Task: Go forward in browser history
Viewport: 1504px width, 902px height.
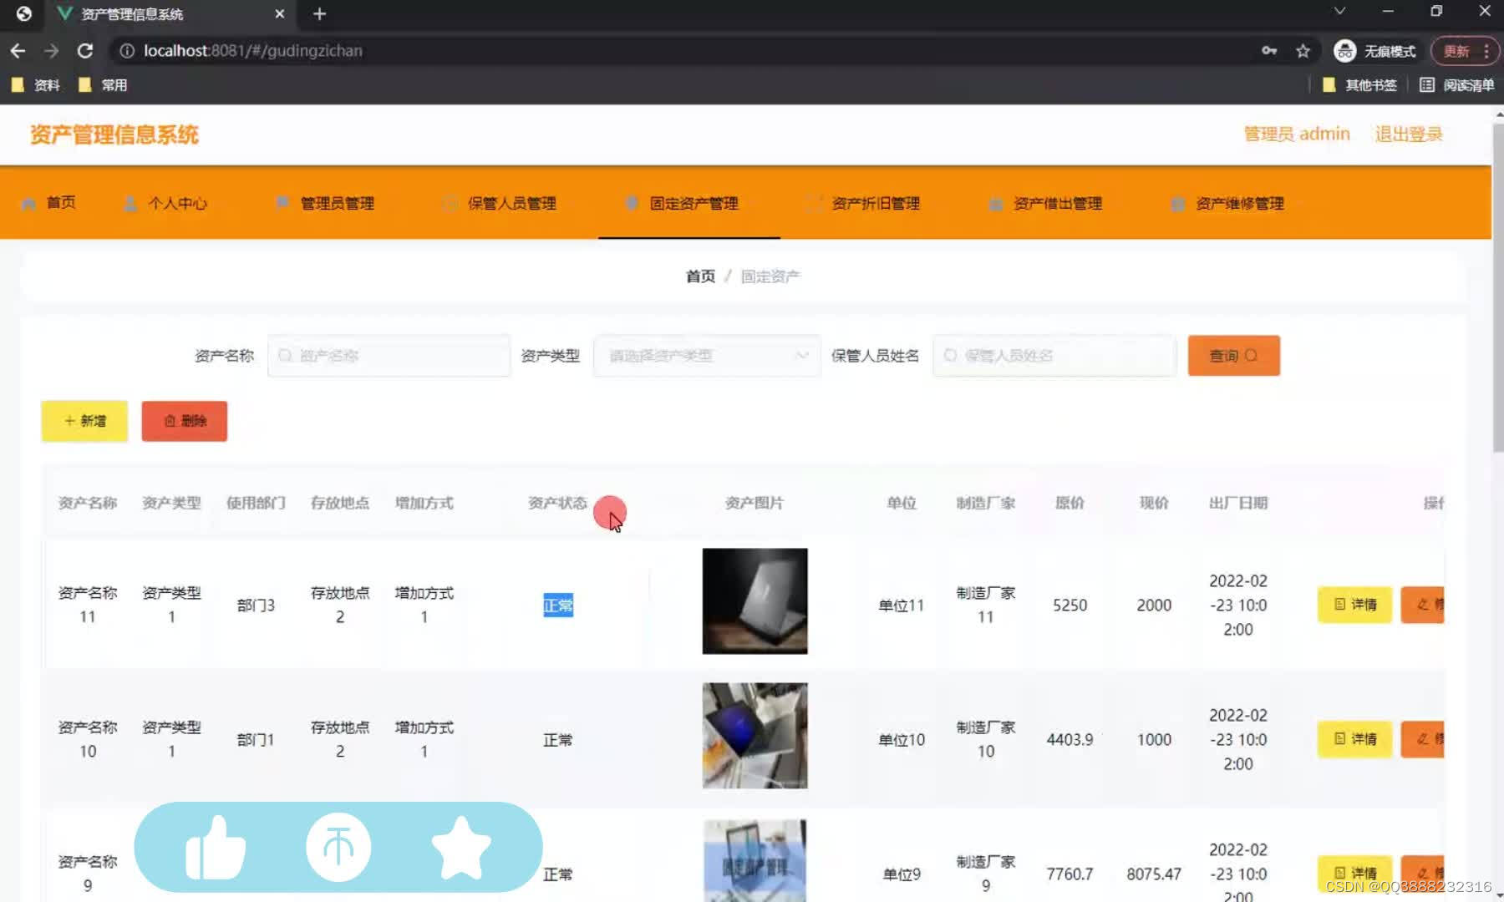Action: pyautogui.click(x=52, y=51)
